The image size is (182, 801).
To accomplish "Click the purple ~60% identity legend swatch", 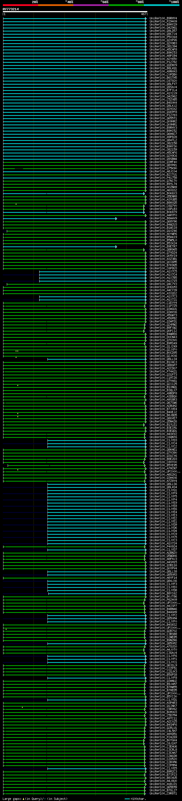I will coord(91,5).
